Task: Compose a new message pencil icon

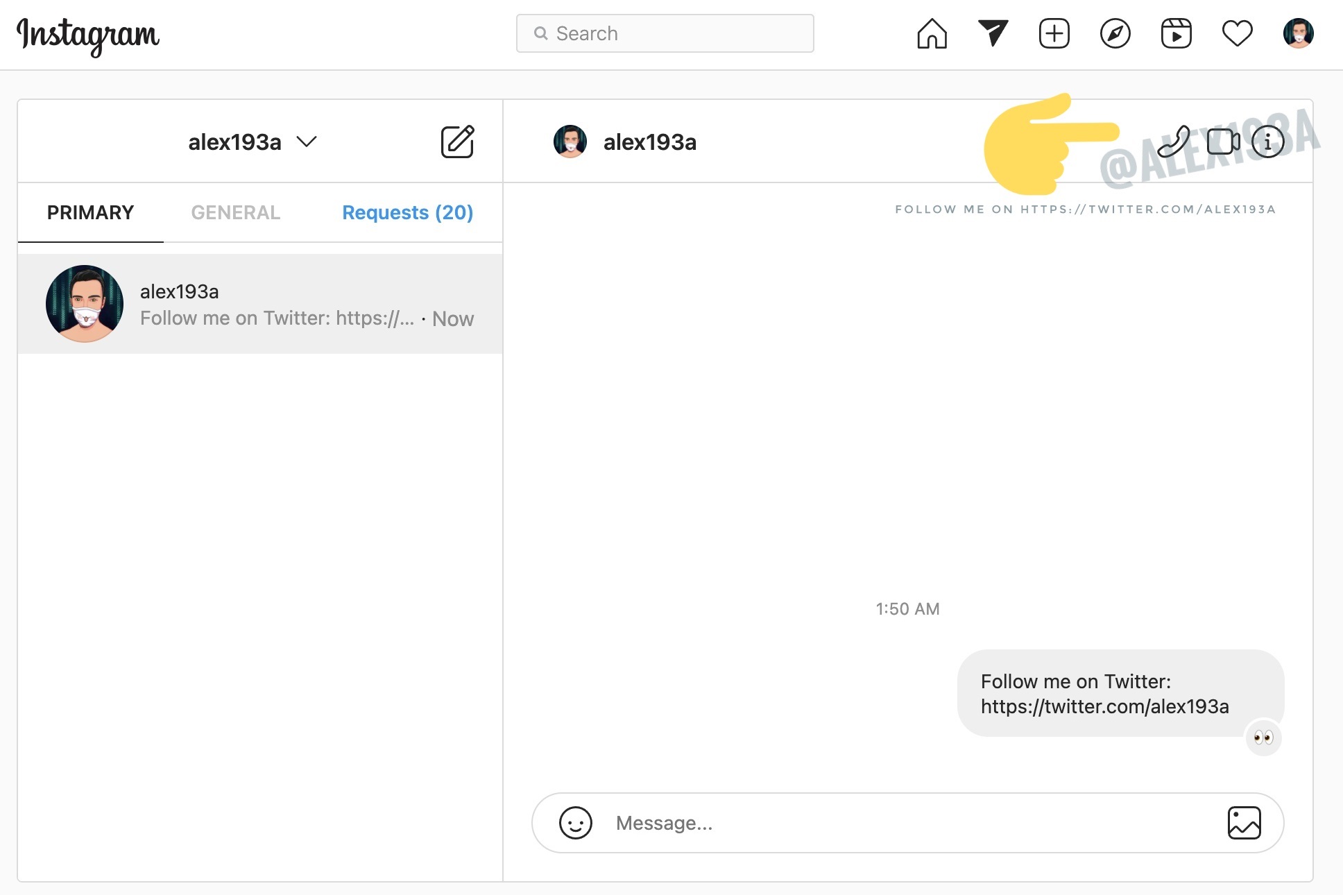Action: (x=458, y=142)
